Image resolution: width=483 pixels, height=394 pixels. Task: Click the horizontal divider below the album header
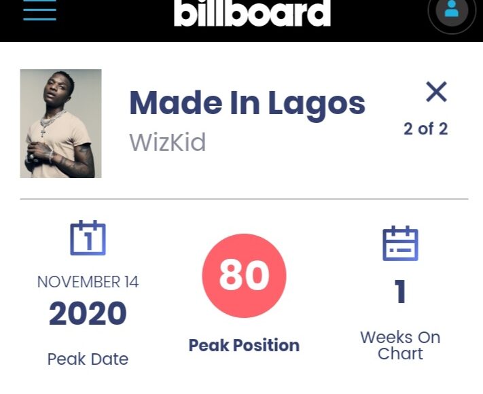pos(244,199)
